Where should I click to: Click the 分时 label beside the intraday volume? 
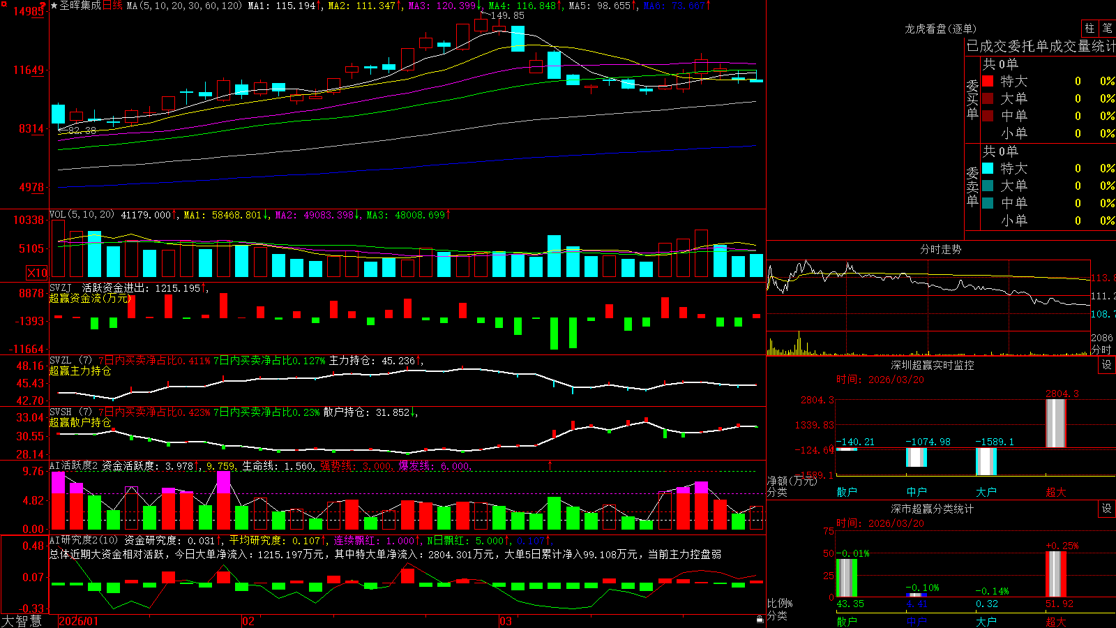[x=1101, y=349]
